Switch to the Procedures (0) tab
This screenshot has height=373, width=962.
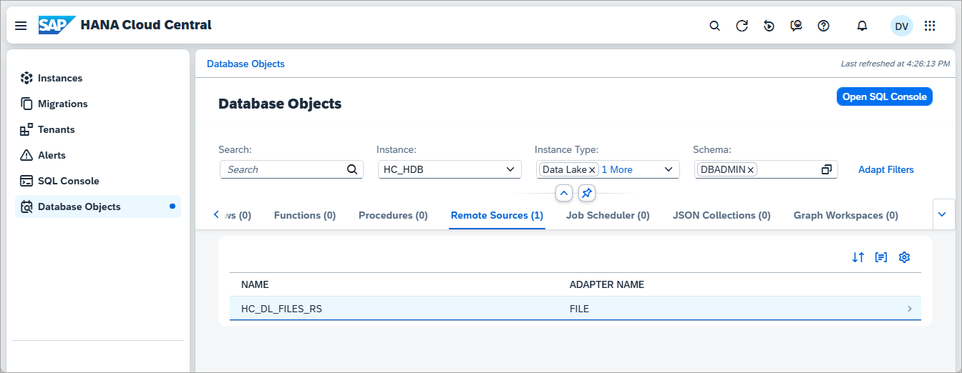coord(393,215)
